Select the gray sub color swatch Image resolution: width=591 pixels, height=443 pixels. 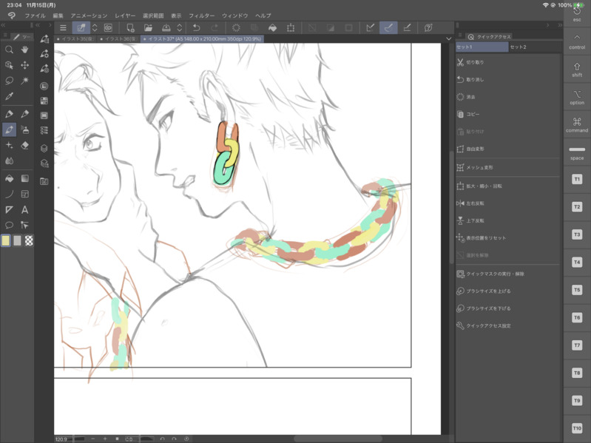17,240
